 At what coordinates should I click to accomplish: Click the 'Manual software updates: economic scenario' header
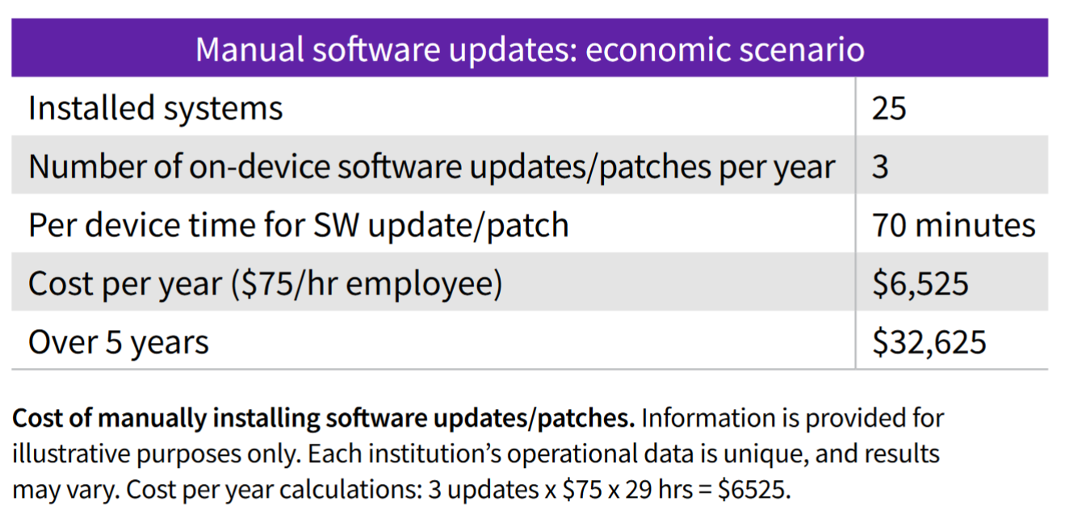click(x=529, y=49)
